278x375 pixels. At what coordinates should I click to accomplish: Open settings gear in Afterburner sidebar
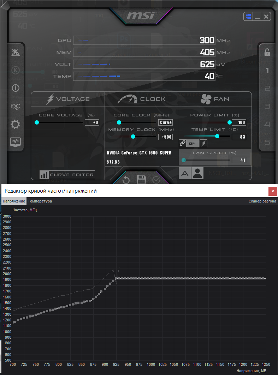[16, 125]
